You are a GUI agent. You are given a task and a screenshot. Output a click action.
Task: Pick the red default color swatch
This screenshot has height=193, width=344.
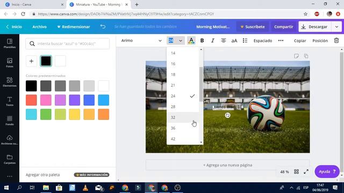click(x=31, y=100)
